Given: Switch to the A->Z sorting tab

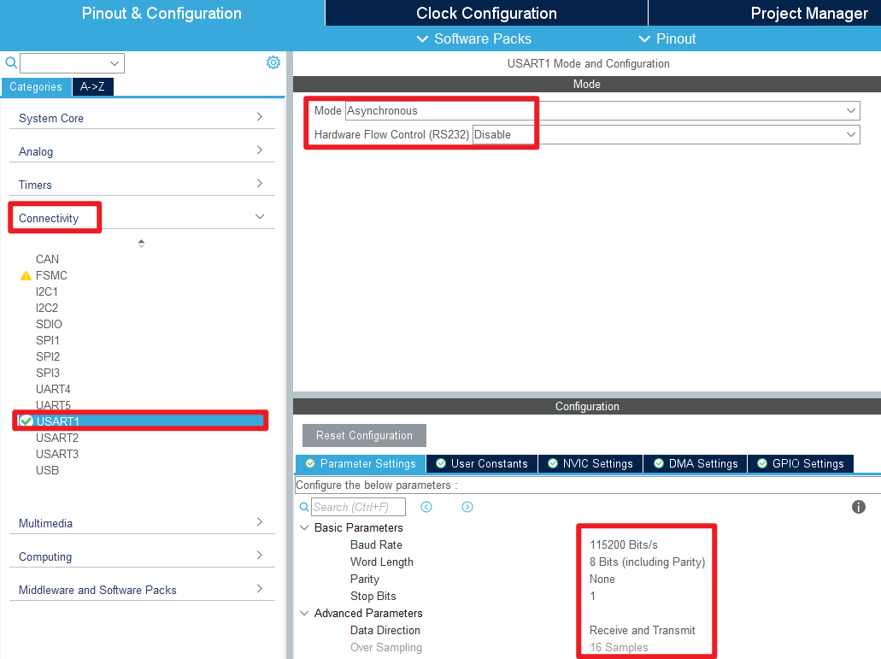Looking at the screenshot, I should tap(92, 86).
